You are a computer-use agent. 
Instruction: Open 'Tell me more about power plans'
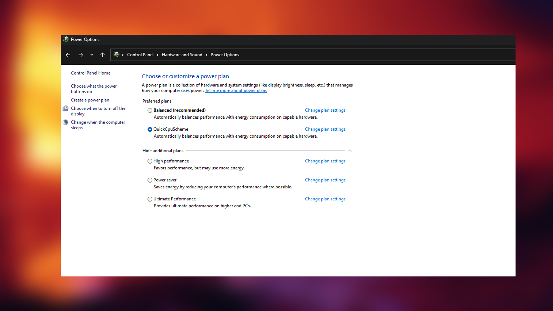(x=236, y=90)
